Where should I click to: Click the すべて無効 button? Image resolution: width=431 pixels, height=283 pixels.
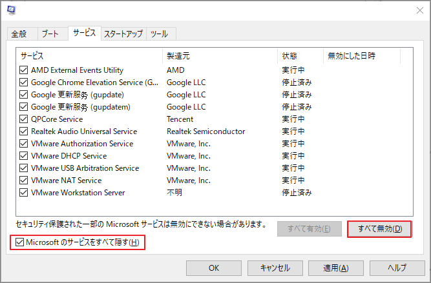[x=379, y=229]
